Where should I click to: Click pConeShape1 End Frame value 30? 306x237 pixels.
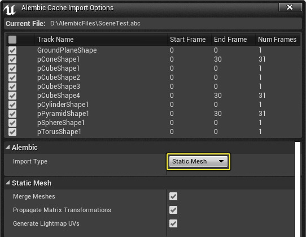(x=218, y=59)
